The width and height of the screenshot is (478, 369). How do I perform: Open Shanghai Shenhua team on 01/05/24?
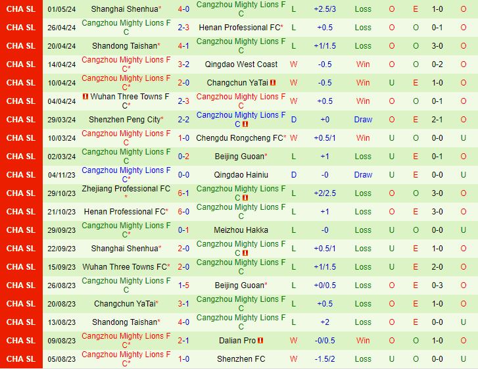click(126, 9)
